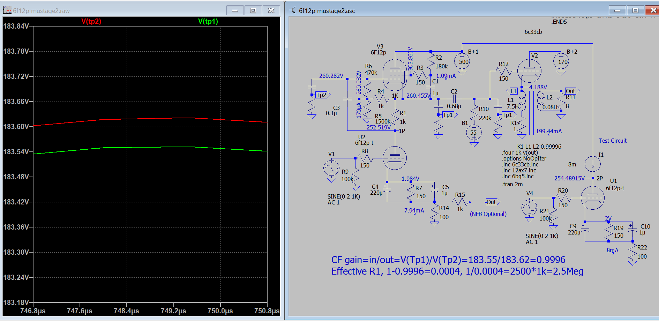
Task: Click the 260.282V node voltage label
Action: [x=331, y=76]
